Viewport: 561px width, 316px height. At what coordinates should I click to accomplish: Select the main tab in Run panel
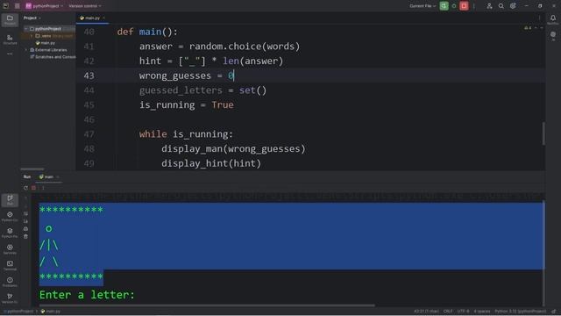click(46, 176)
